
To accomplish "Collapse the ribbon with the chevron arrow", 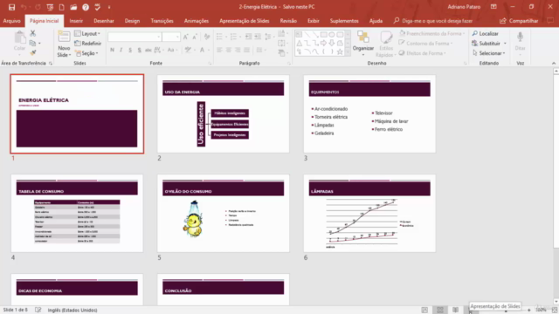I will [554, 63].
